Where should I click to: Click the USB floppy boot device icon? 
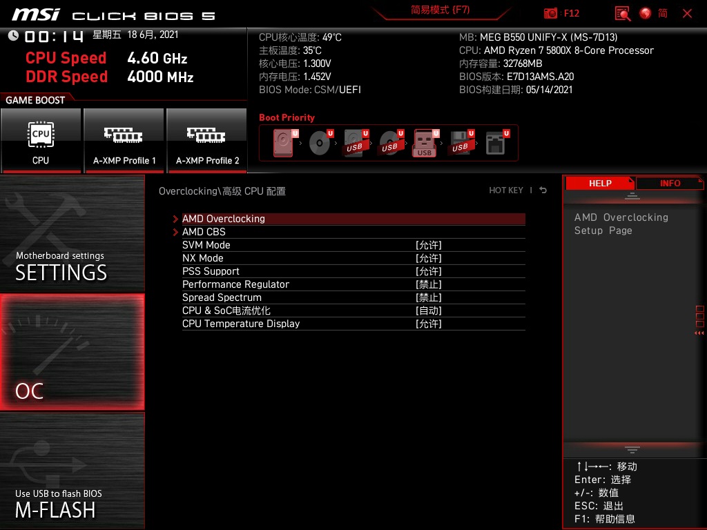pos(460,143)
